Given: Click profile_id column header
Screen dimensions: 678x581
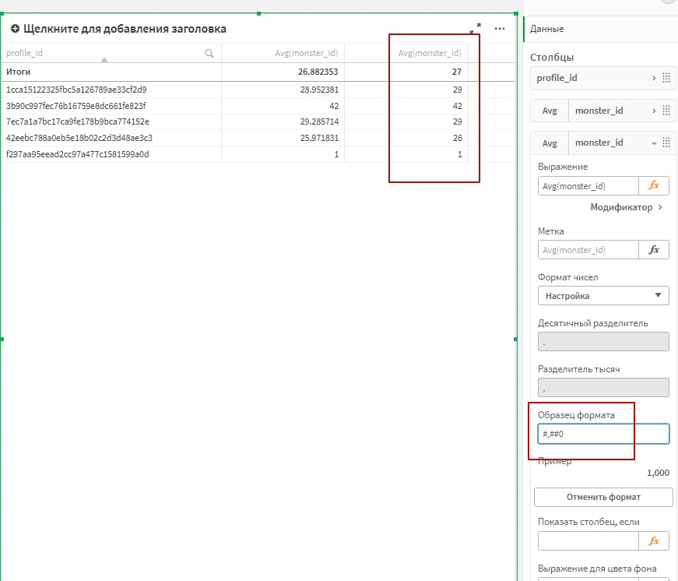Looking at the screenshot, I should [x=24, y=53].
